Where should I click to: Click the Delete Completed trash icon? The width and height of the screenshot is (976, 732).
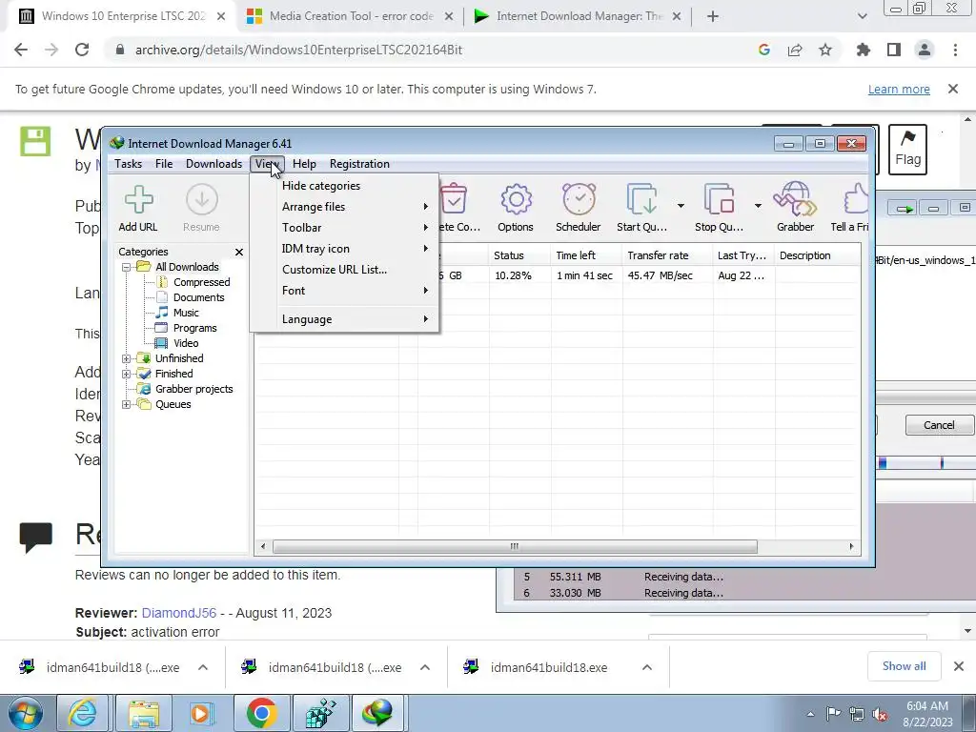(x=459, y=209)
